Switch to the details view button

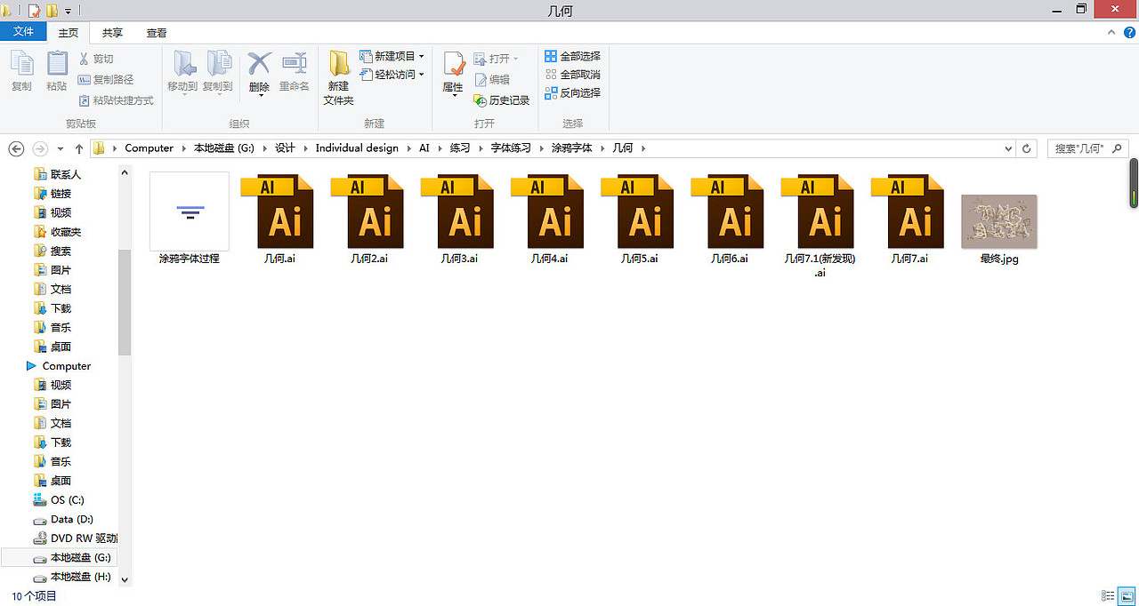pyautogui.click(x=1109, y=596)
